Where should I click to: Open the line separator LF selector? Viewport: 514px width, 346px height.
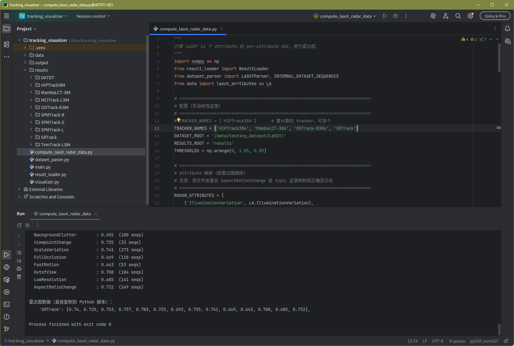pyautogui.click(x=425, y=341)
